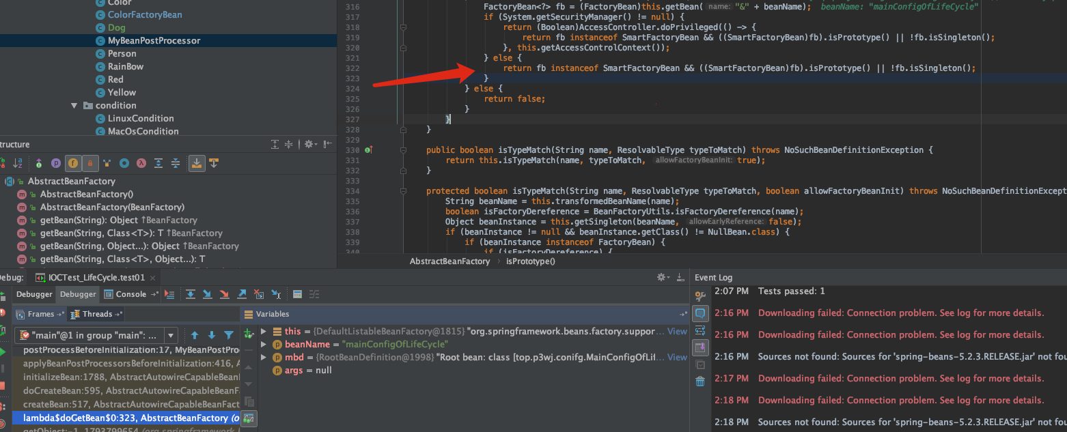Select LinuxCondition class in project tree
This screenshot has width=1067, height=432.
[x=141, y=119]
